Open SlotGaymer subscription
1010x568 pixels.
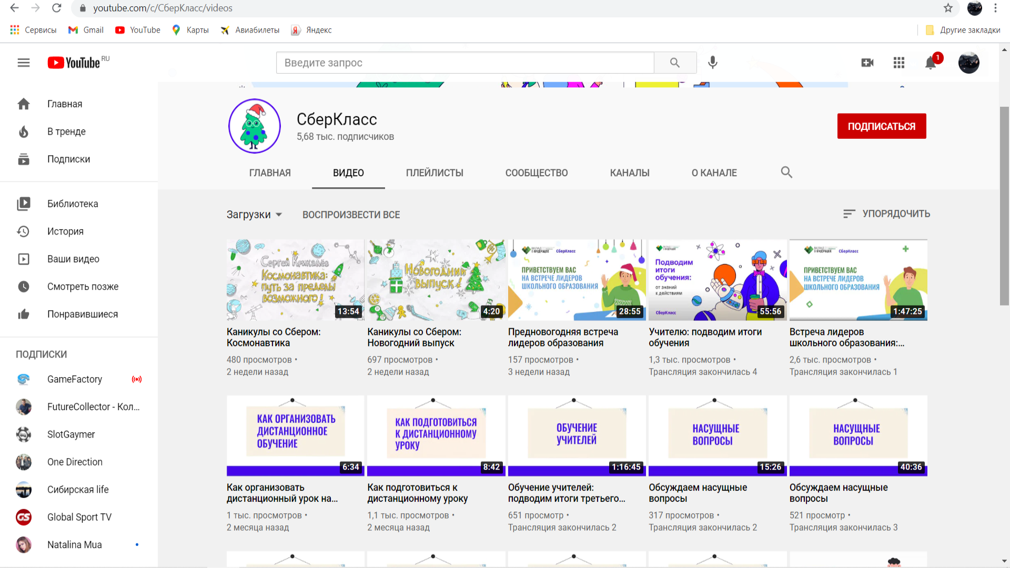[x=79, y=434]
